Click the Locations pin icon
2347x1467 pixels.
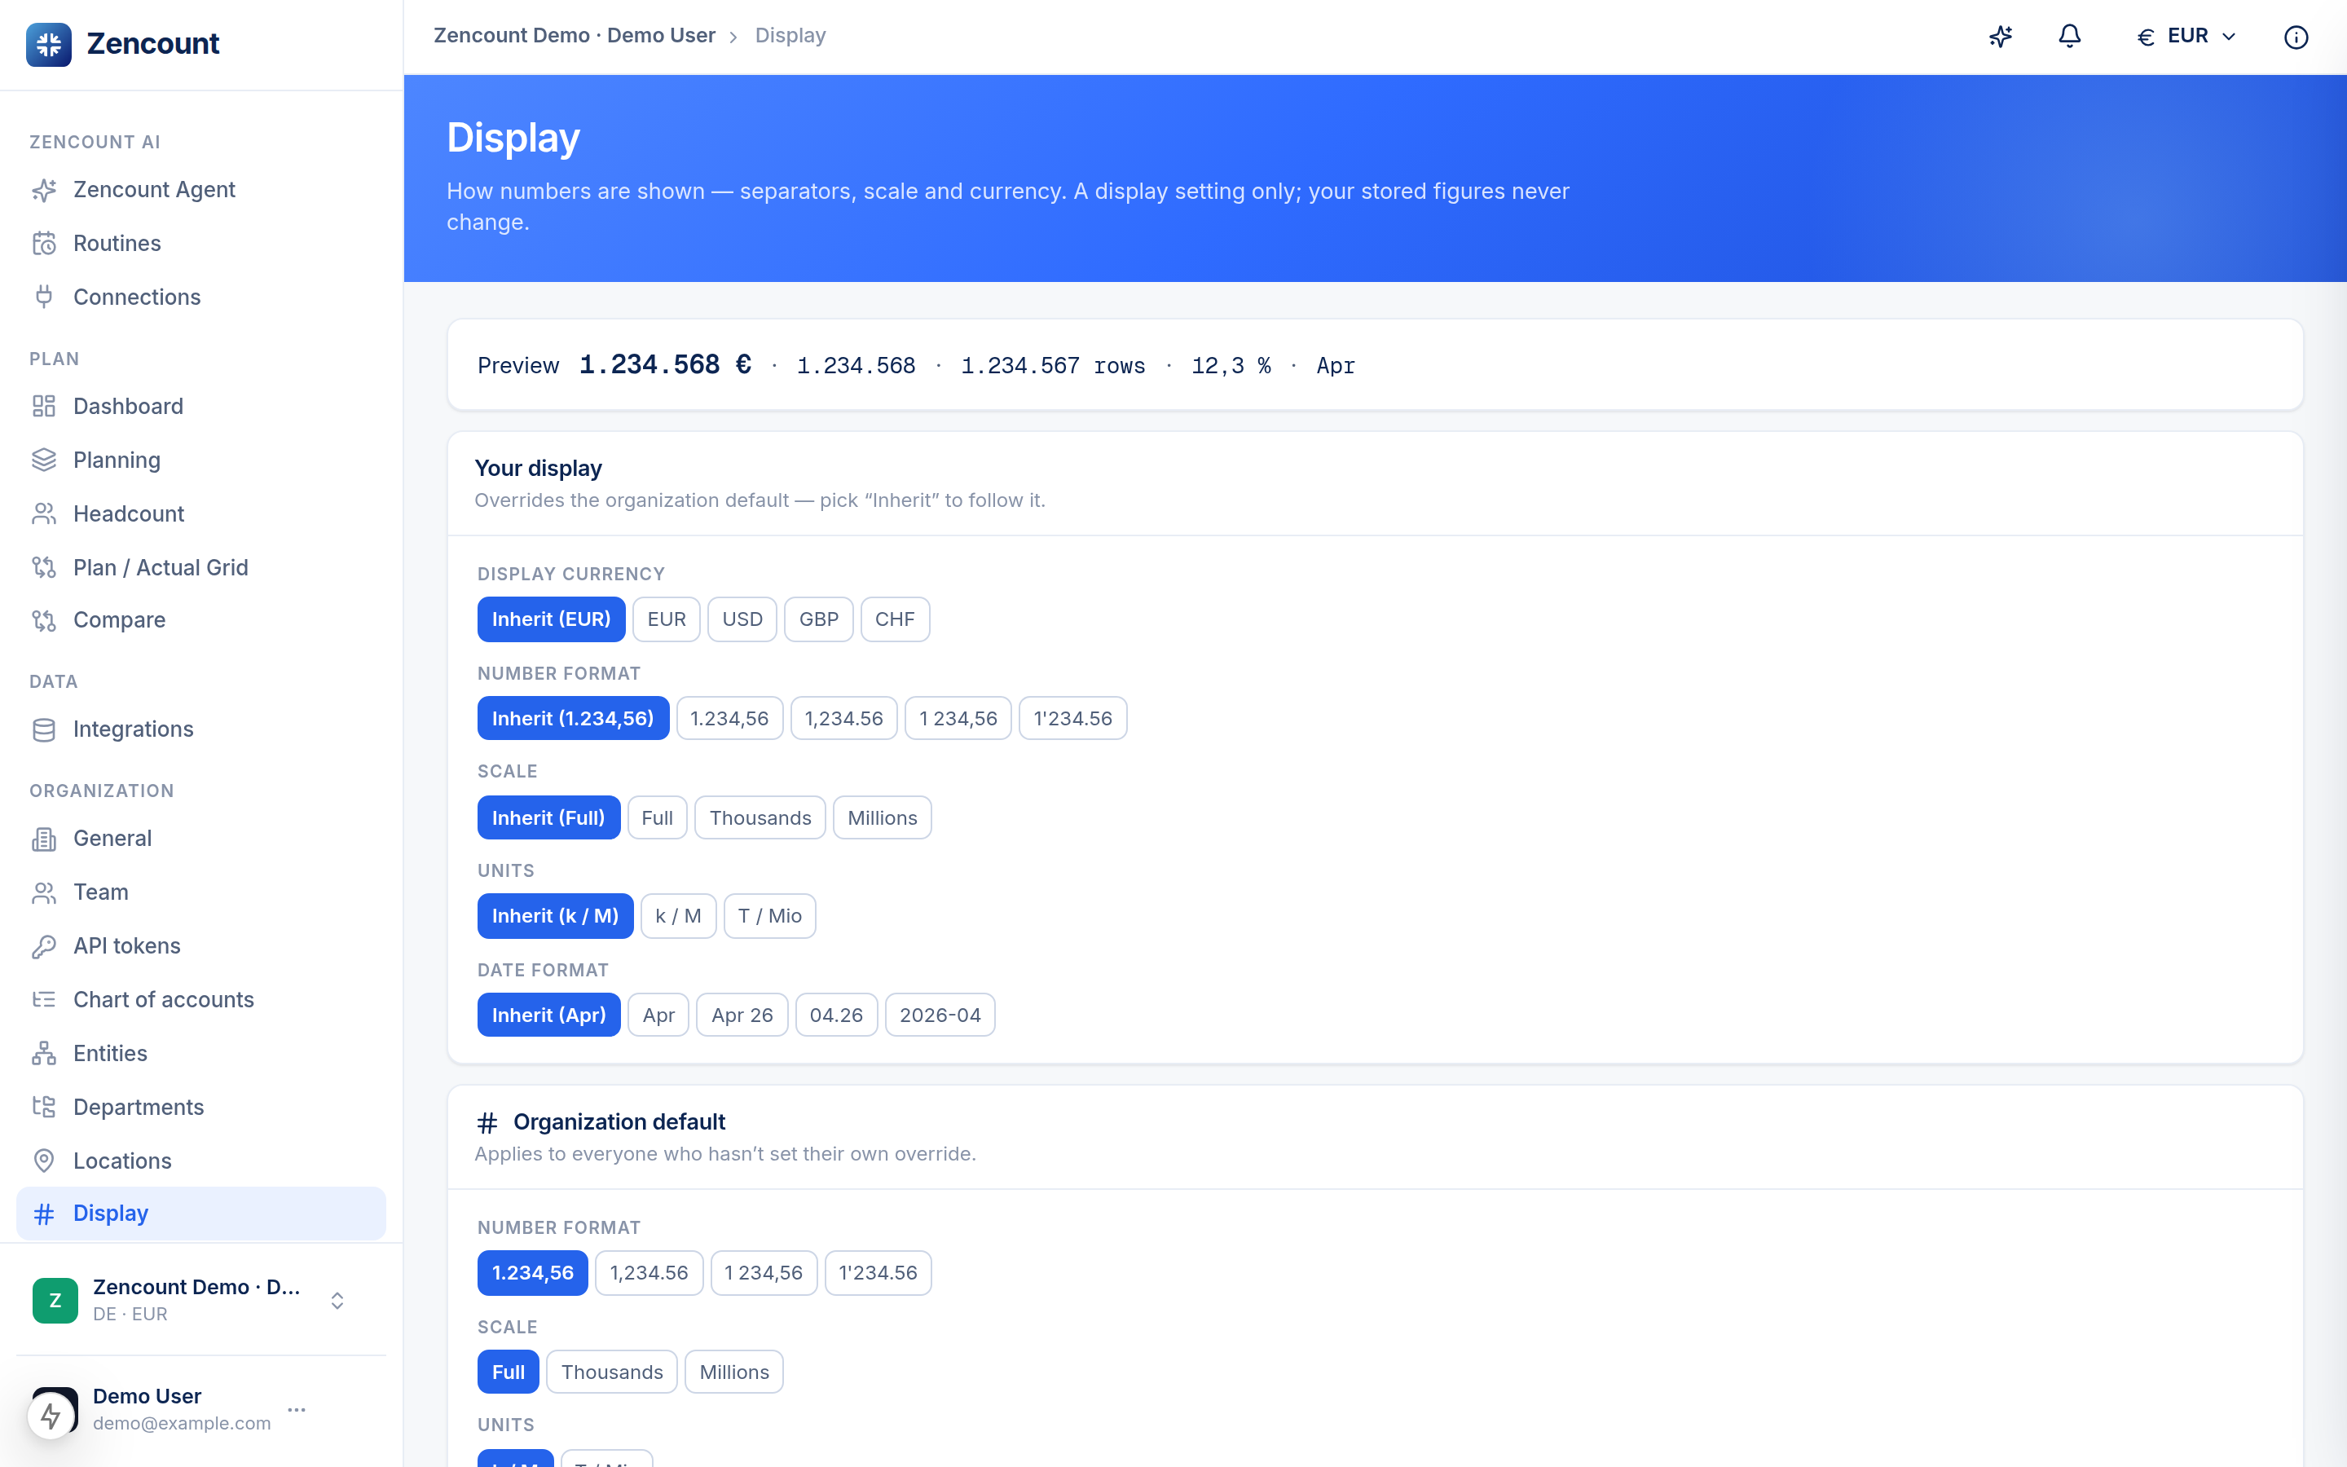point(44,1161)
